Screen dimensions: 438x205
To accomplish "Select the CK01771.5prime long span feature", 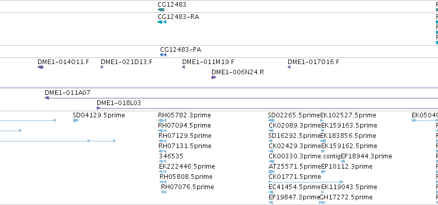I will [306, 182].
